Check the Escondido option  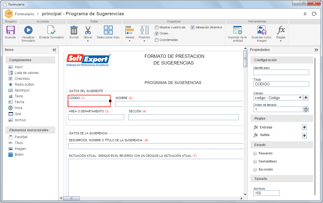tap(255, 169)
